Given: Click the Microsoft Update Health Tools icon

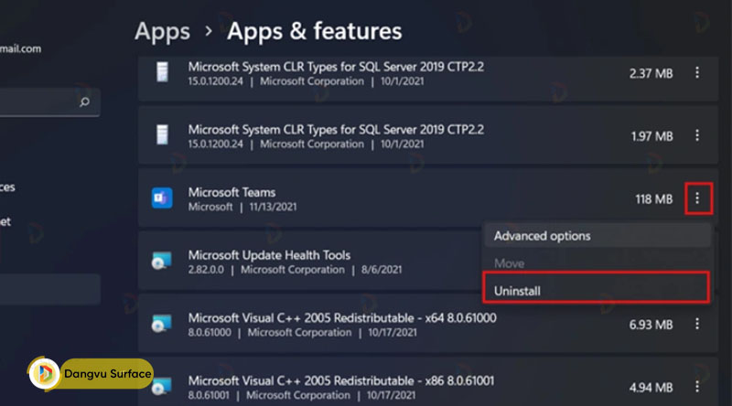Looking at the screenshot, I should [162, 262].
